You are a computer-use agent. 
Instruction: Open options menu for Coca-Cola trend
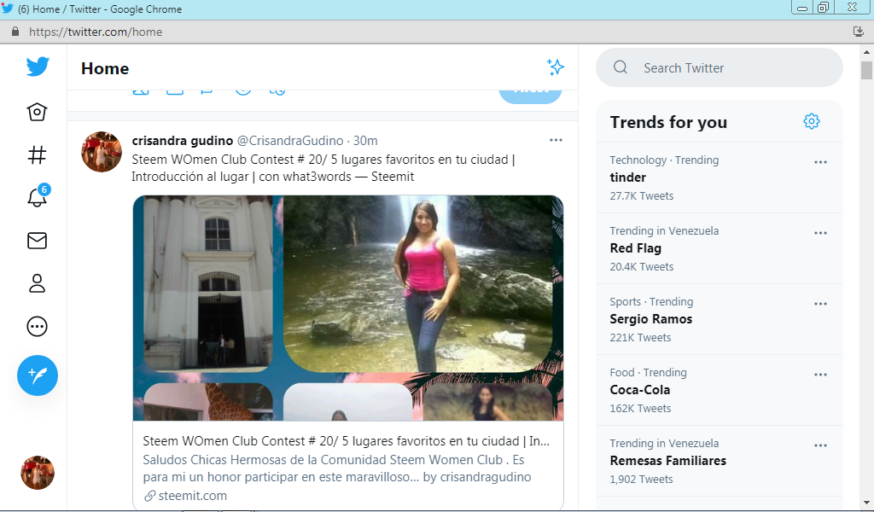click(x=820, y=375)
